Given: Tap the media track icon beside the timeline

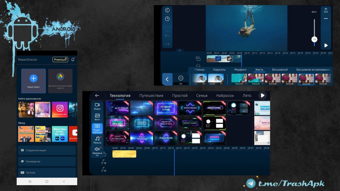Looking at the screenshot, I should [x=198, y=59].
